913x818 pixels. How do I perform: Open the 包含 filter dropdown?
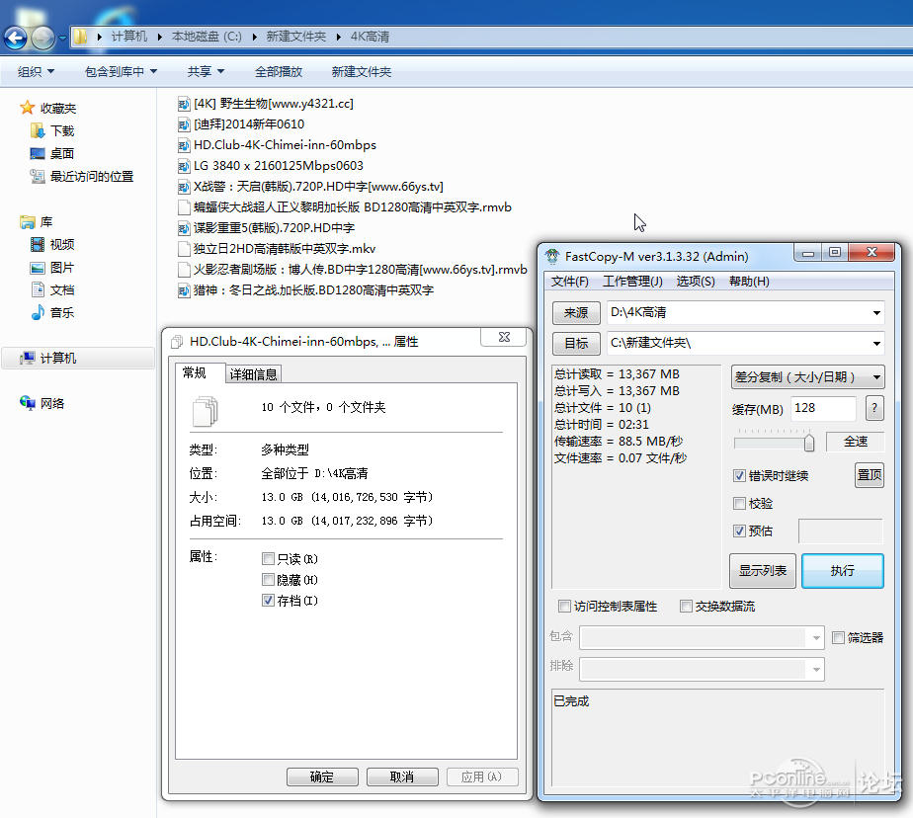point(818,637)
